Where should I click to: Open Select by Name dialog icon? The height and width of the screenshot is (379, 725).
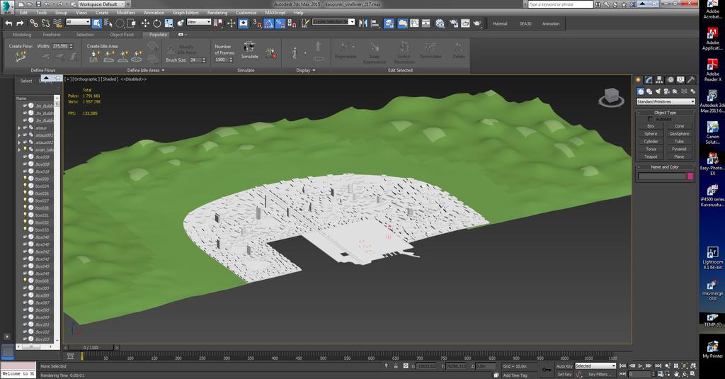(108, 23)
